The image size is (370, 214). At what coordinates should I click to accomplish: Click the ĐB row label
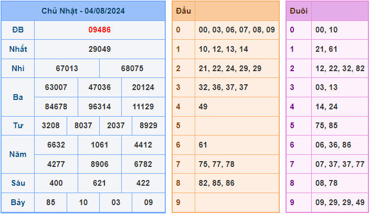coord(18,30)
